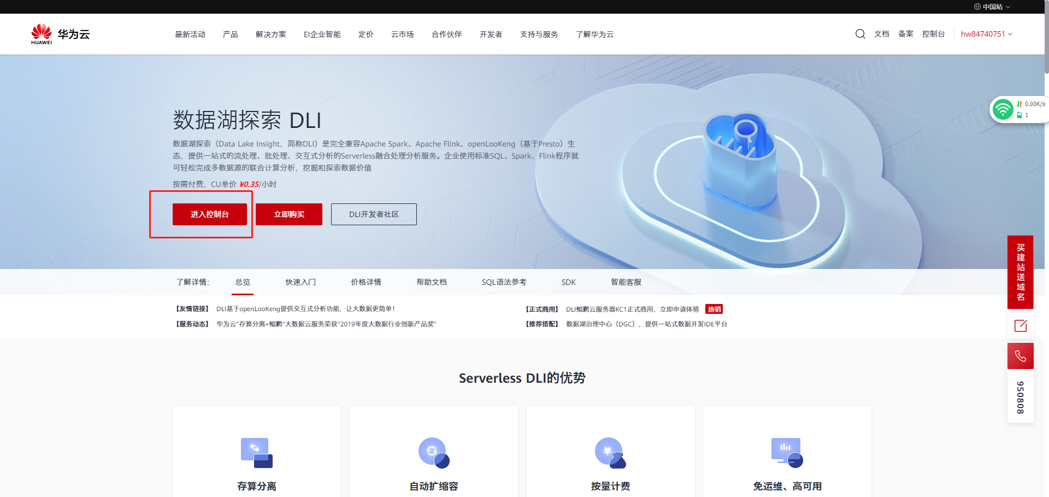Click the 自动扩缩容 card title

(434, 486)
